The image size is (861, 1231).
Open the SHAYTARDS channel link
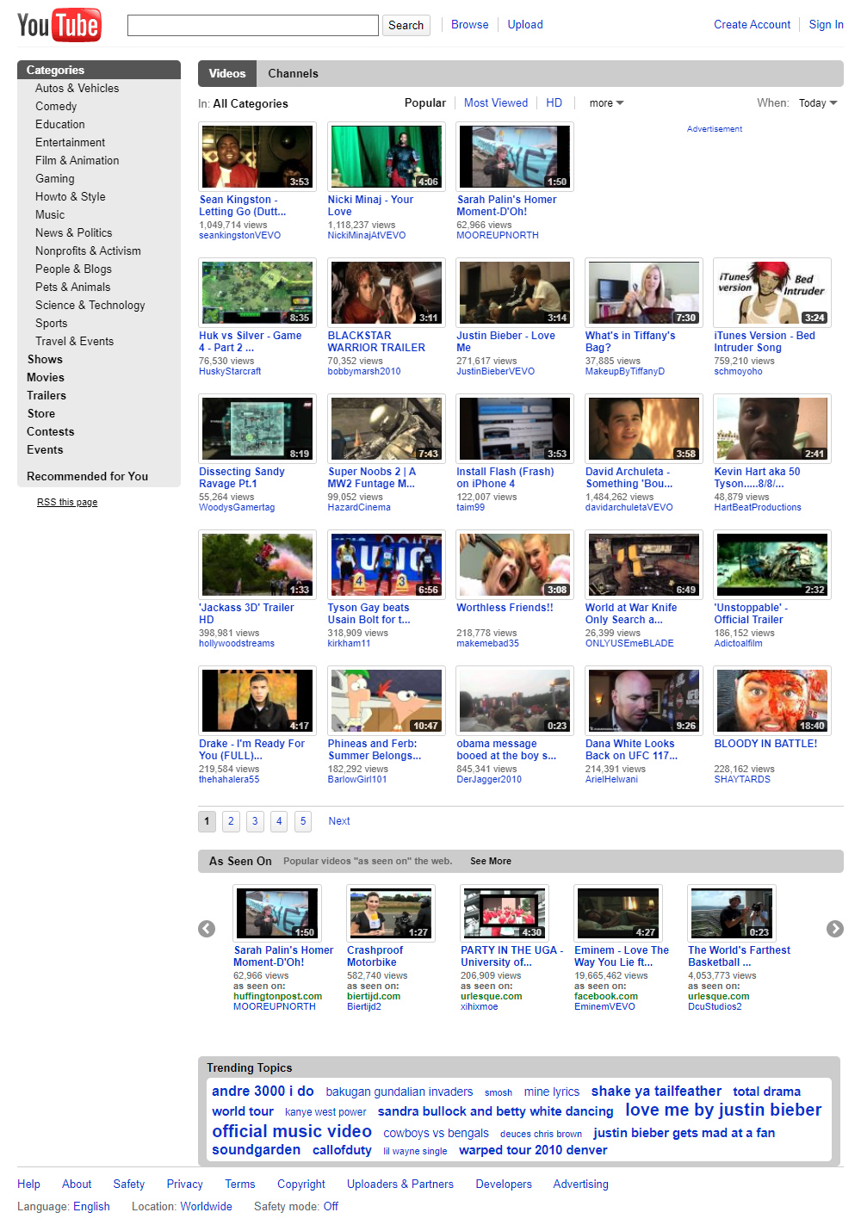[x=742, y=780]
